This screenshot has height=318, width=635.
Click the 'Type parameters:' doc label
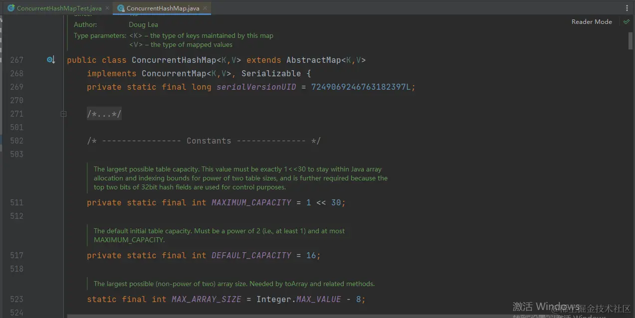click(x=100, y=35)
